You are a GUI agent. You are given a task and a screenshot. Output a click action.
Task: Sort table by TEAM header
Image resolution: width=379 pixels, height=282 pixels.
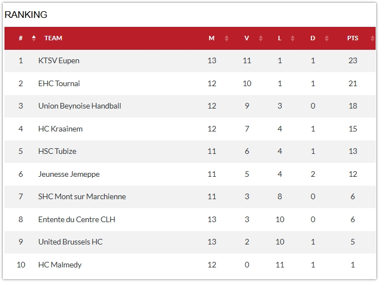coord(53,38)
